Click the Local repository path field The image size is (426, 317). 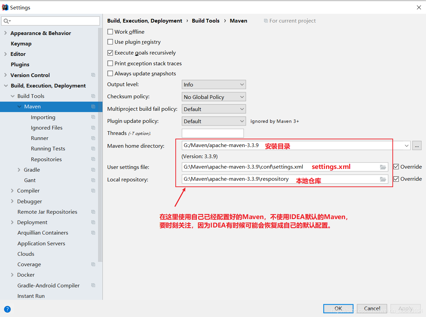click(x=285, y=179)
